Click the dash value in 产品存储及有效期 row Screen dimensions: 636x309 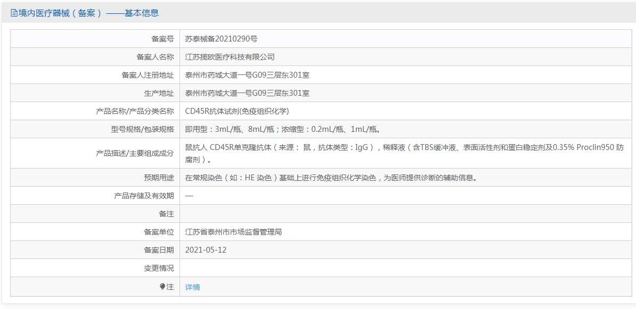click(189, 196)
